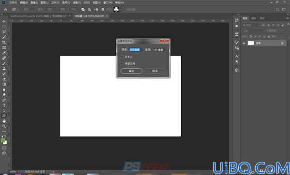Viewport: 290px width, 175px height.
Task: Open the Actions panel play icon
Action: (237, 26)
